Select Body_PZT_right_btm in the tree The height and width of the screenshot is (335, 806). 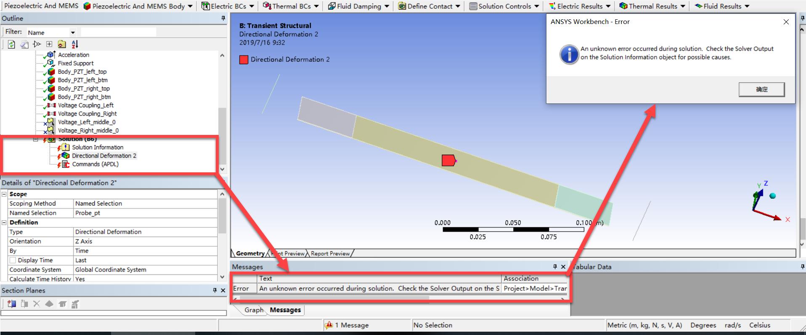tap(84, 97)
